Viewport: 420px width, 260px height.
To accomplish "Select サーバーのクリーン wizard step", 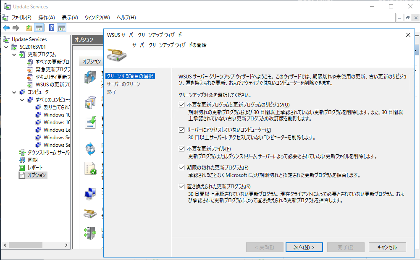I will point(123,84).
